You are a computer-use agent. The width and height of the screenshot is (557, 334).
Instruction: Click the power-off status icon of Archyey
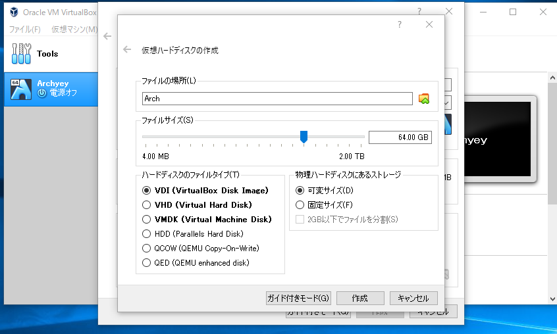tap(42, 93)
